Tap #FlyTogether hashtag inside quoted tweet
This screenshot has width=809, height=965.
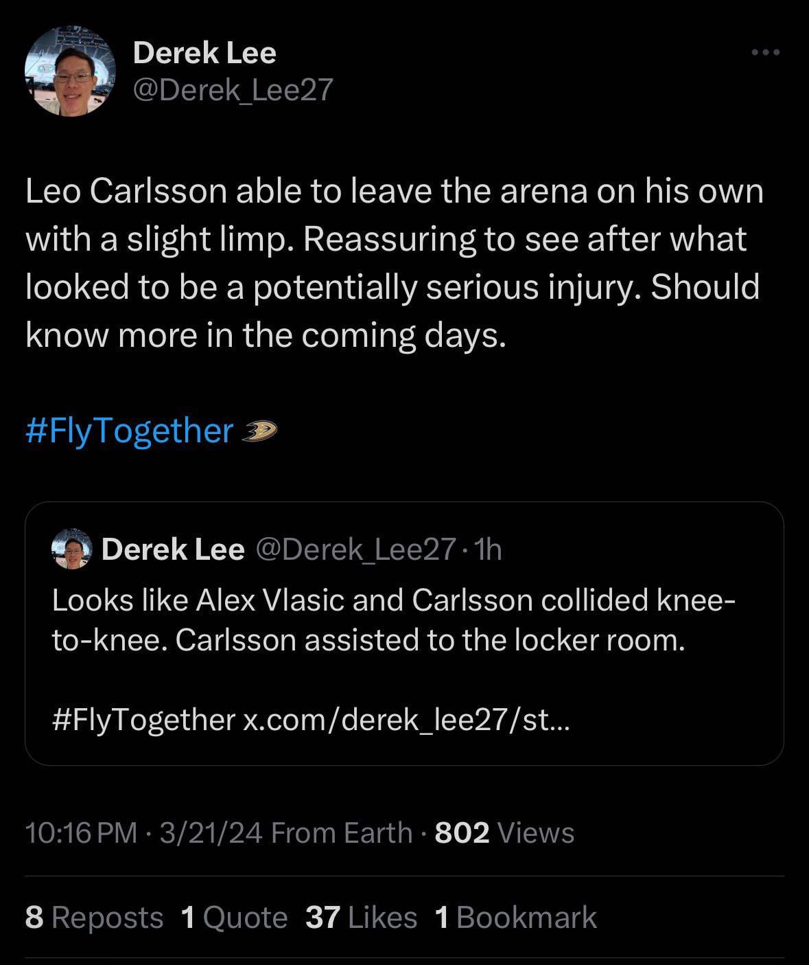(x=143, y=720)
